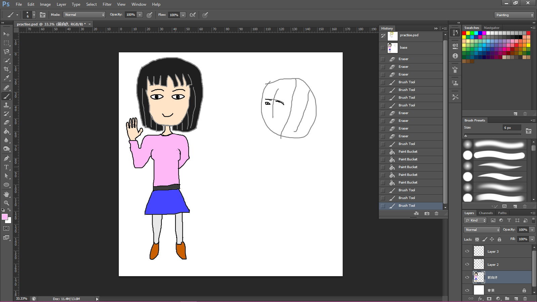Click the foreground color pink swatch
Image resolution: width=537 pixels, height=302 pixels.
click(x=4, y=217)
